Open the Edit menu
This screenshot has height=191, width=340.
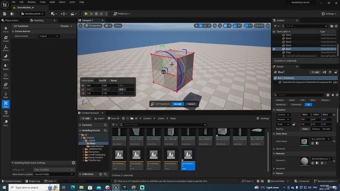click(x=21, y=2)
